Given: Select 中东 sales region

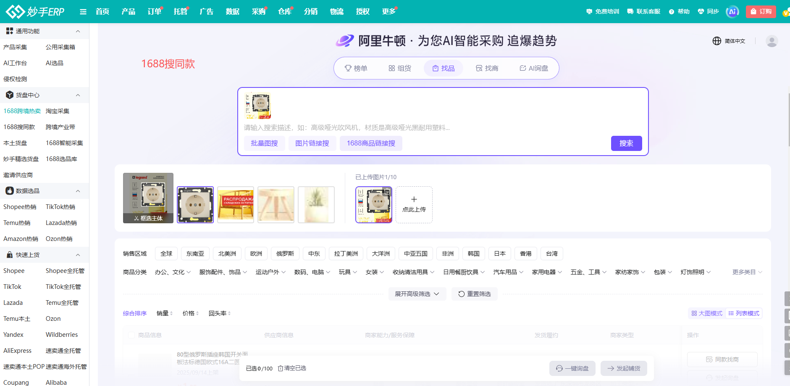Looking at the screenshot, I should pyautogui.click(x=314, y=254).
